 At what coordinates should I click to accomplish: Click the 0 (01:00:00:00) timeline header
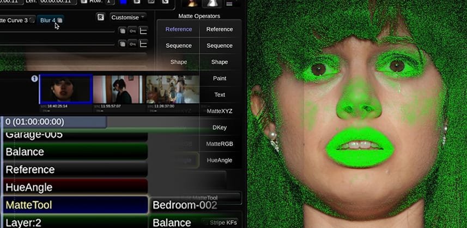[x=54, y=122]
